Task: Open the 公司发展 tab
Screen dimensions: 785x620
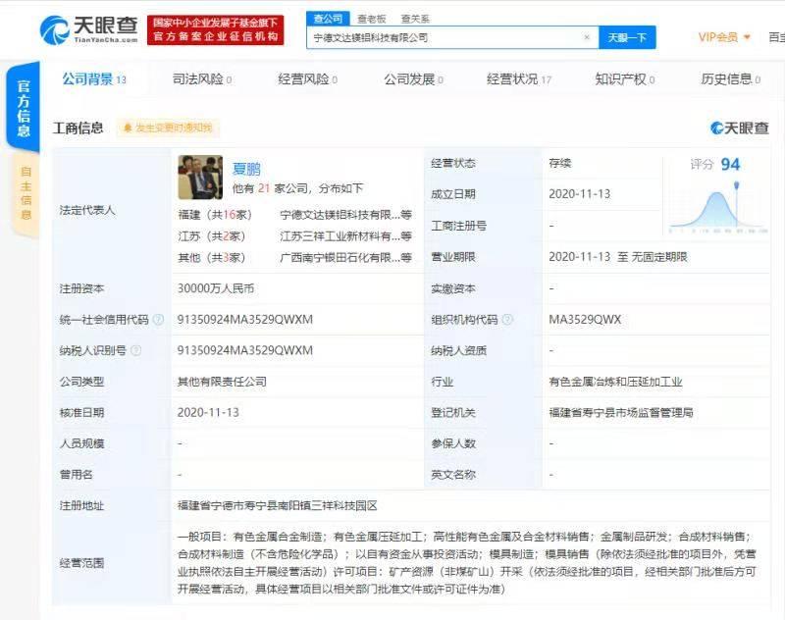Action: click(x=413, y=79)
